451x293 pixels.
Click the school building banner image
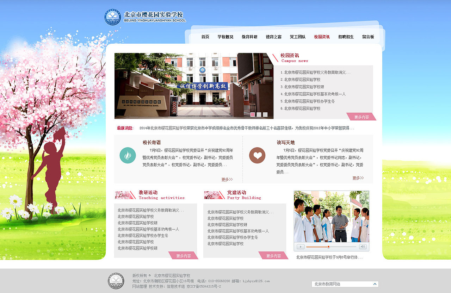[194, 86]
